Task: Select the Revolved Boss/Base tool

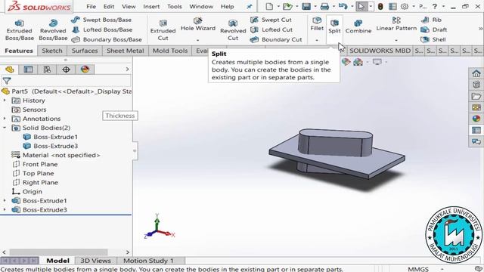Action: pyautogui.click(x=53, y=30)
